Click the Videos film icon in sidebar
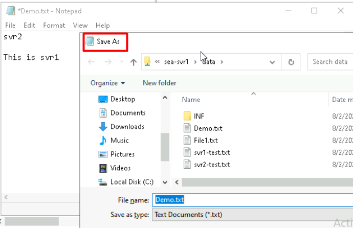353x228 pixels. tap(103, 168)
